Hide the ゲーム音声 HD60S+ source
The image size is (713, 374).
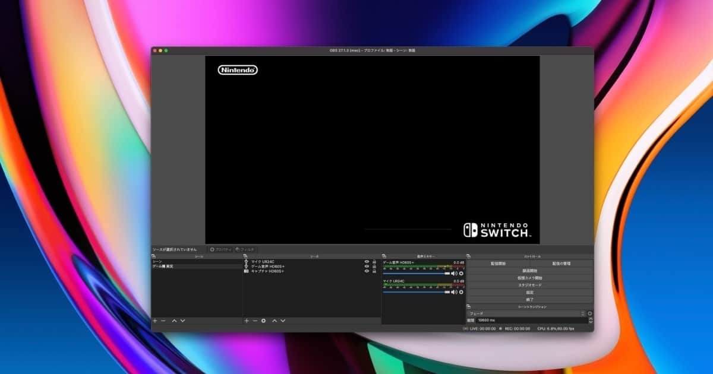367,267
